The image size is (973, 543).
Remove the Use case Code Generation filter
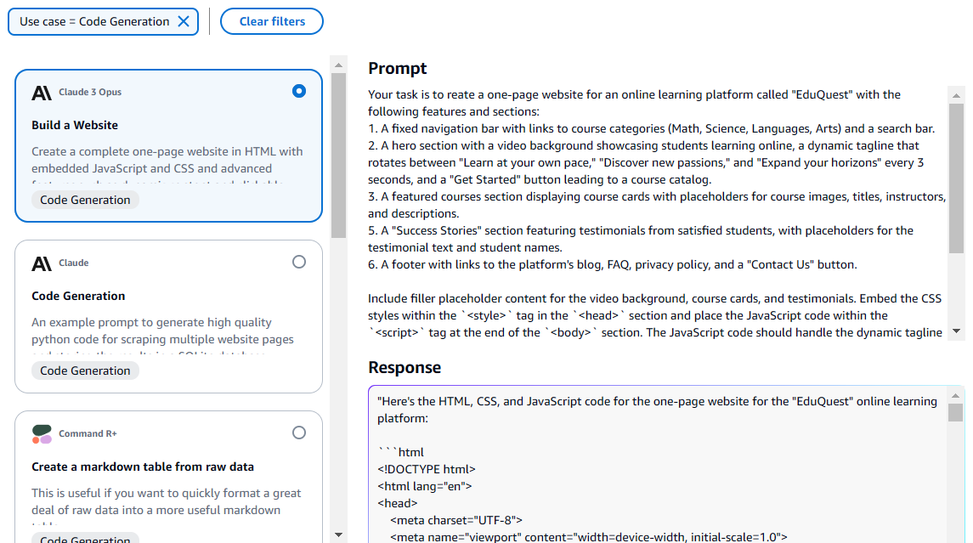point(184,22)
